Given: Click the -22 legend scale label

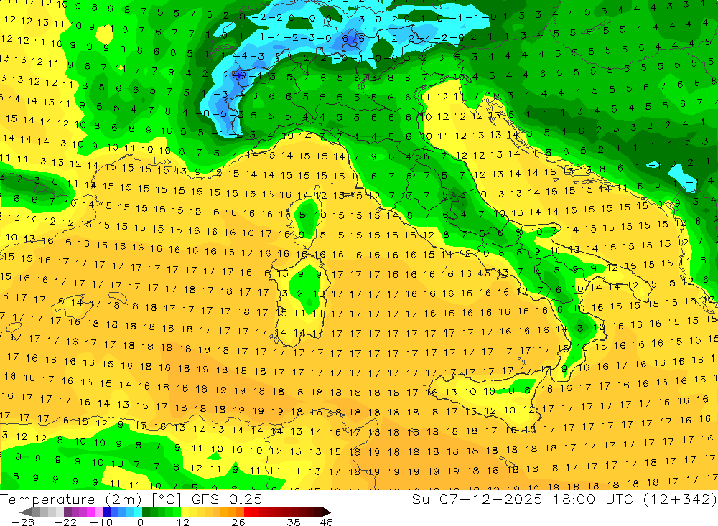Looking at the screenshot, I should [x=65, y=522].
